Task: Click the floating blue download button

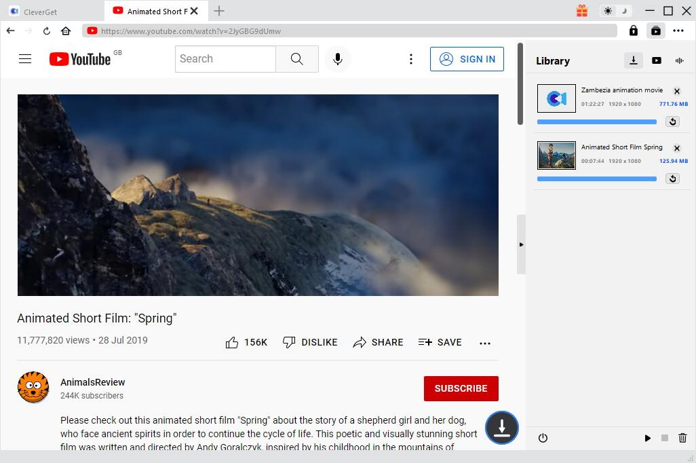Action: (502, 428)
